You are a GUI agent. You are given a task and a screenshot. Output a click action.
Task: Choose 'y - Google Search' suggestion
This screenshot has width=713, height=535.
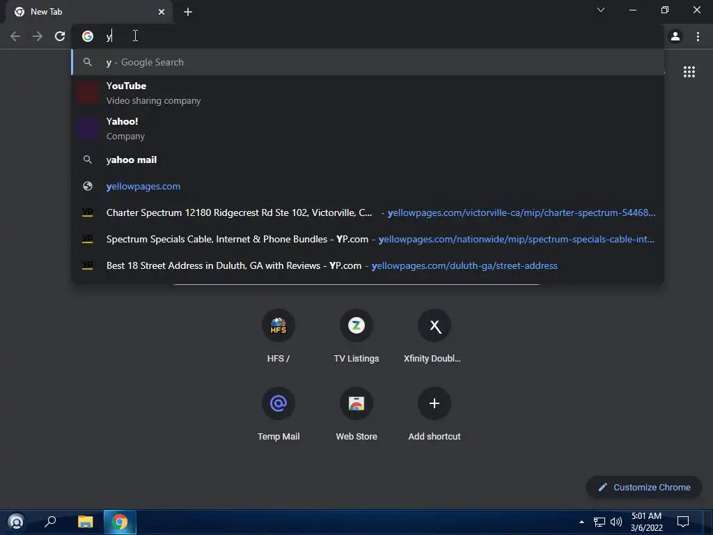[x=368, y=62]
